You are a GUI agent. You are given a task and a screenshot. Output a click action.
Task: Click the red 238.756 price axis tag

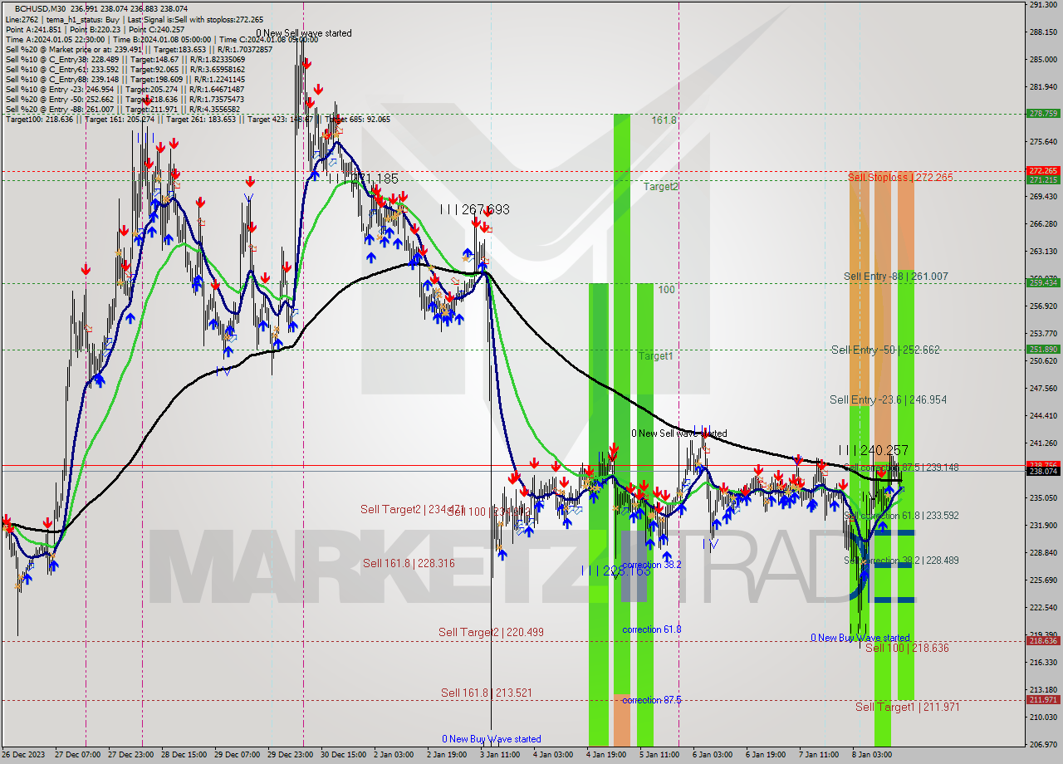[1043, 464]
